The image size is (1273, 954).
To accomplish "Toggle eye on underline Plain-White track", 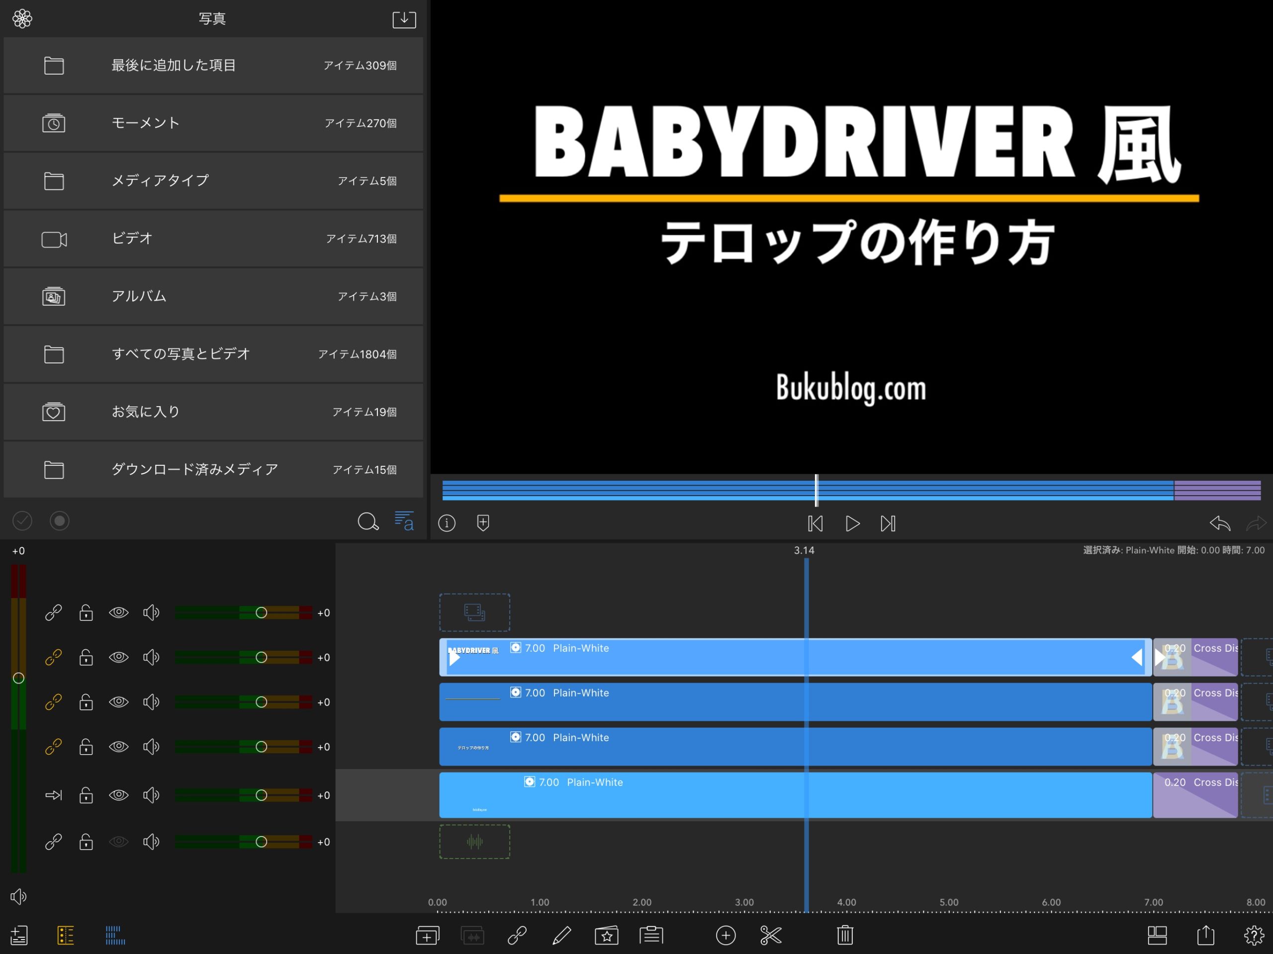I will 118,702.
